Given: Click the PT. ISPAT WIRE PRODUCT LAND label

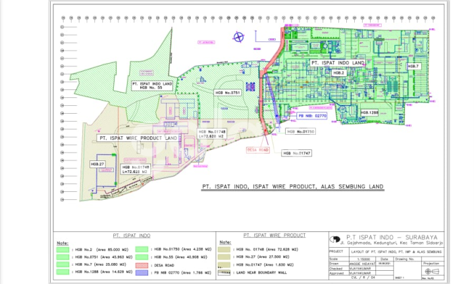Looking at the screenshot, I should click(x=138, y=138).
